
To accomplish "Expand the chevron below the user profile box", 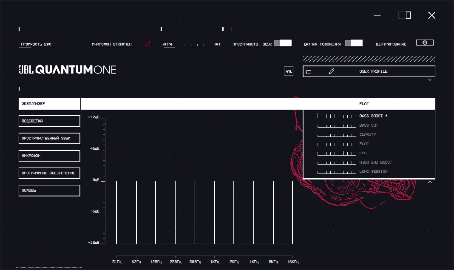I will pyautogui.click(x=430, y=80).
